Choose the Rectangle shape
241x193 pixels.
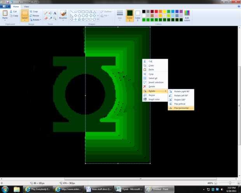(x=83, y=12)
